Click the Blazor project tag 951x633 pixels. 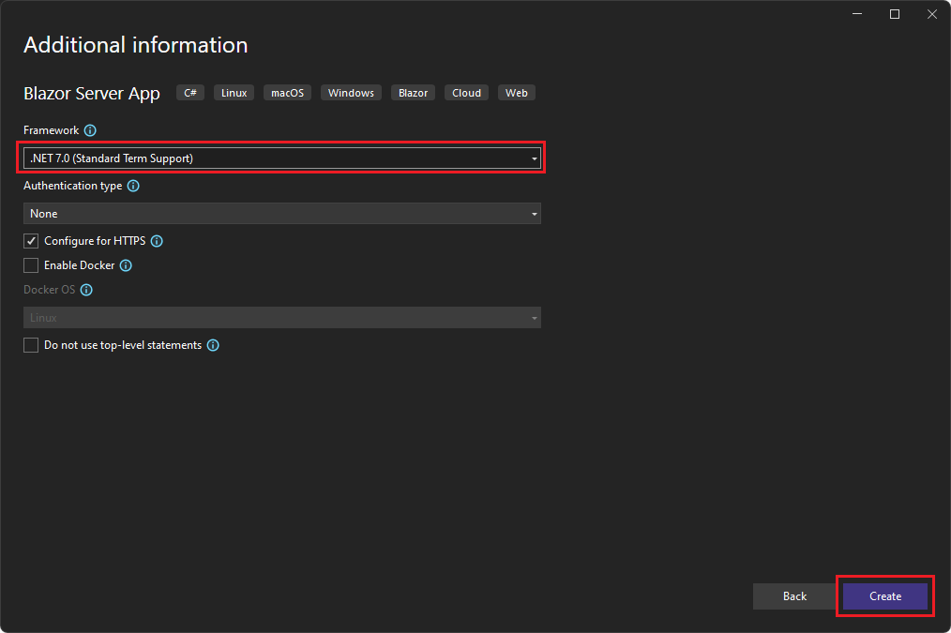tap(413, 93)
